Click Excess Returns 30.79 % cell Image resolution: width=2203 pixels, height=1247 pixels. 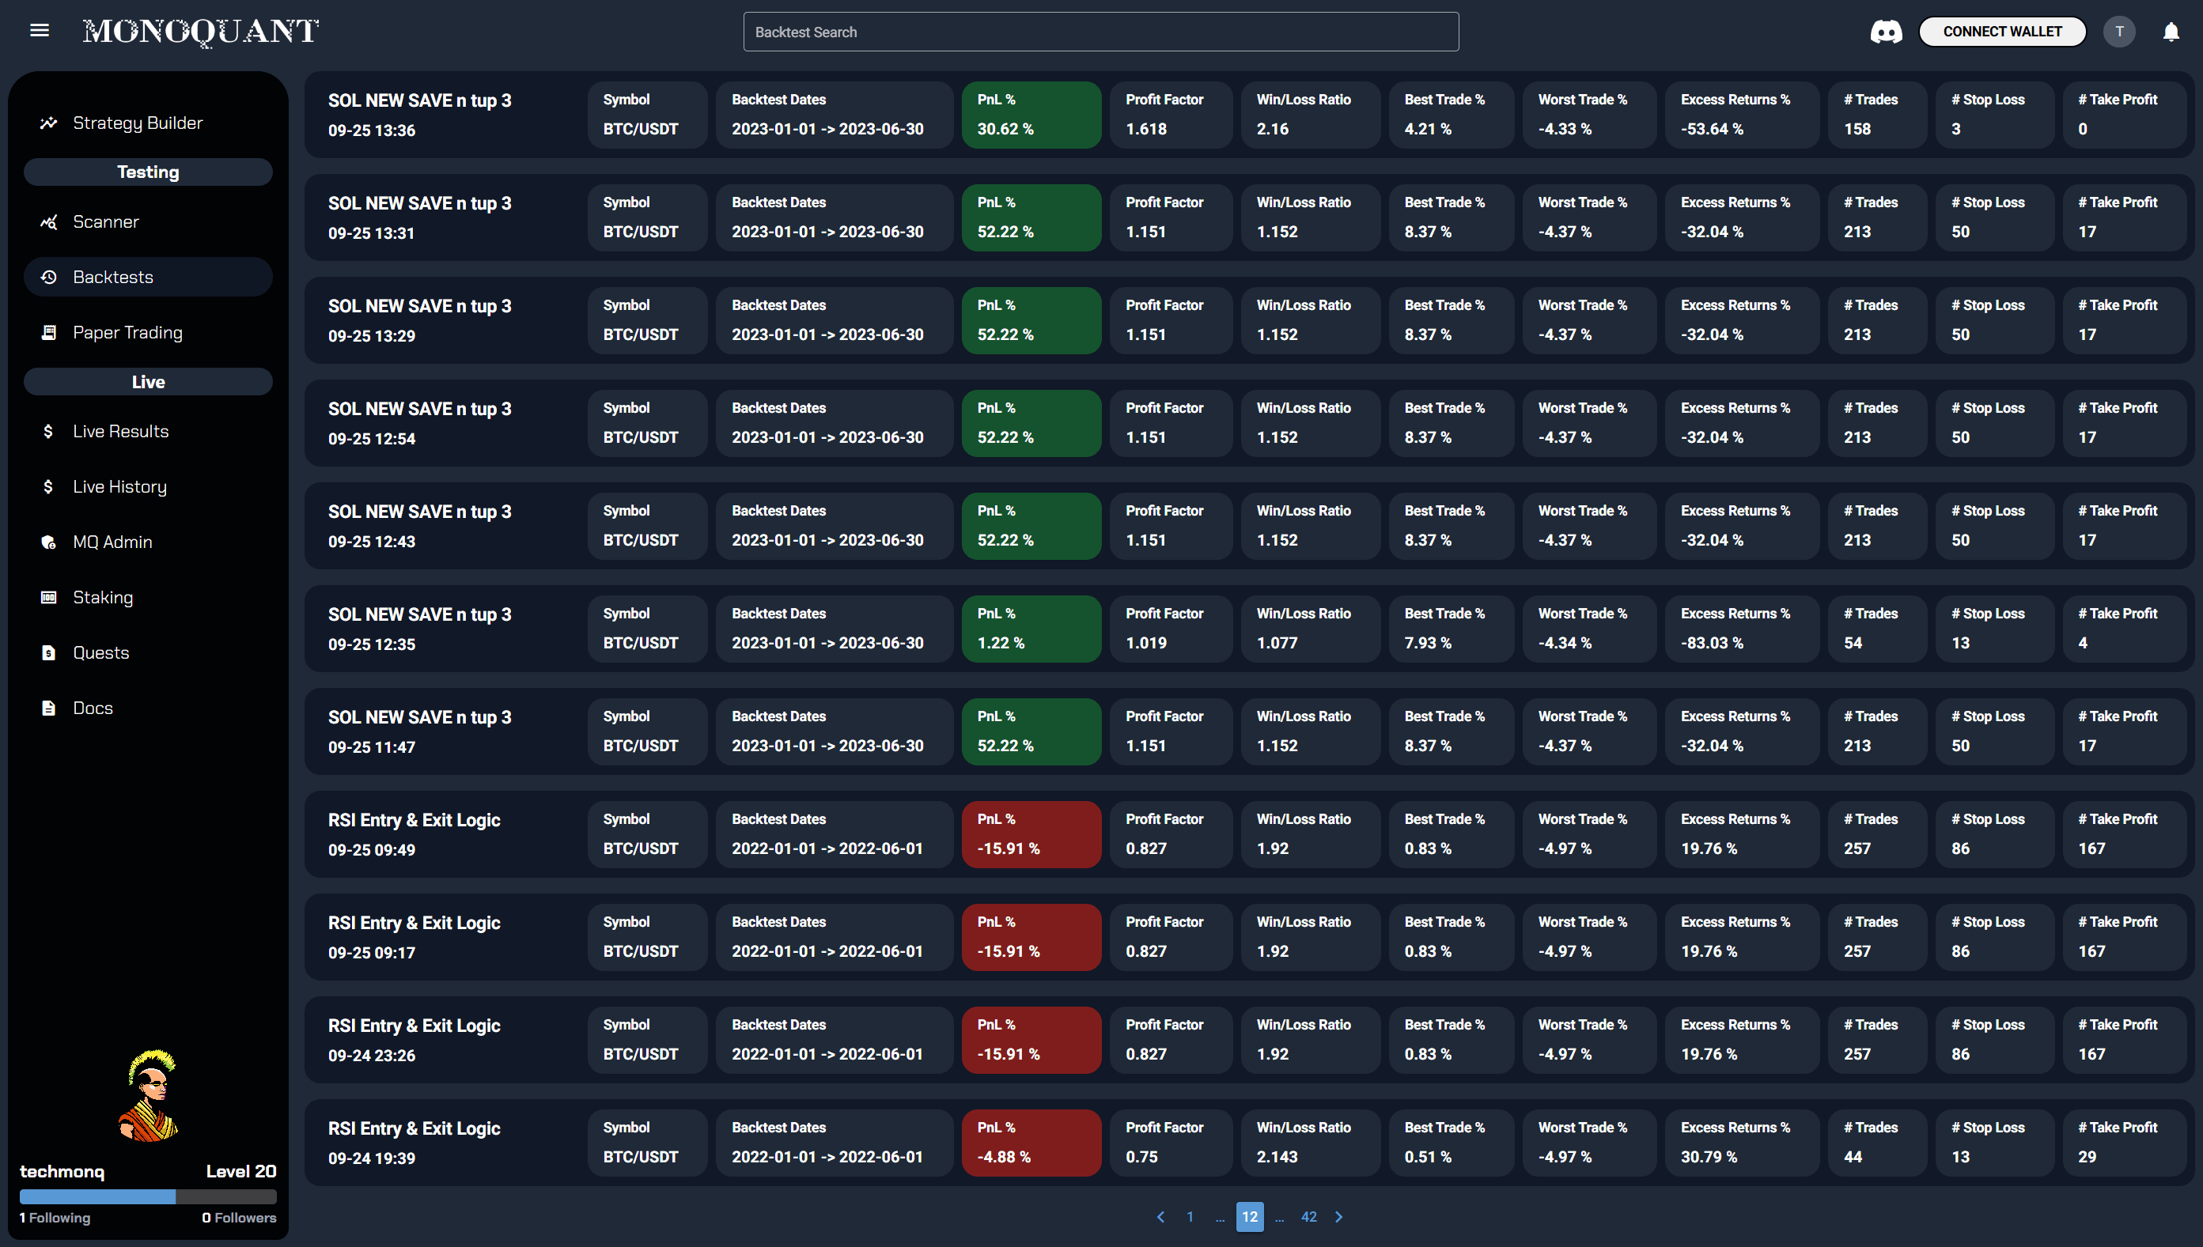pos(1742,1143)
